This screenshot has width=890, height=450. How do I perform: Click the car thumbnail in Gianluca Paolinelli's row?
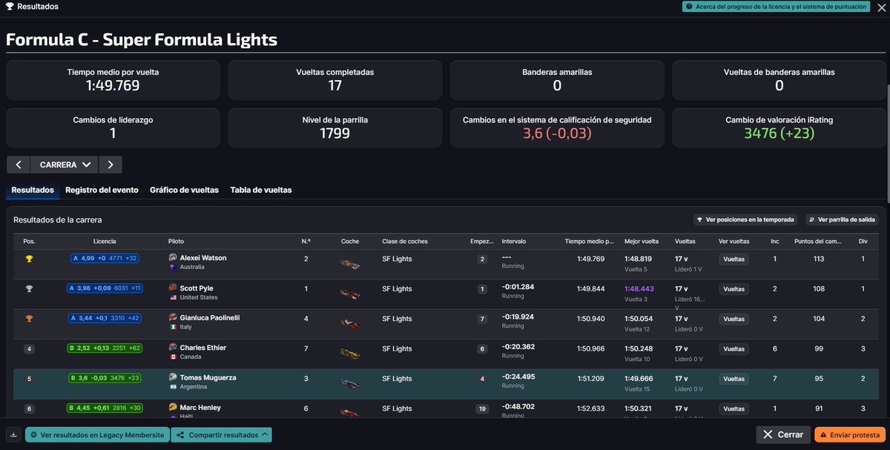click(x=350, y=324)
